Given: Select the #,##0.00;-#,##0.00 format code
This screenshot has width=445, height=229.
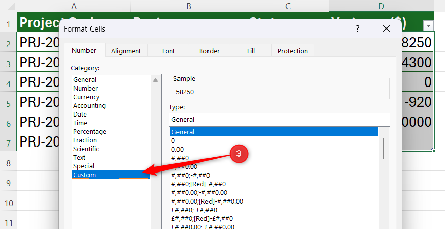Looking at the screenshot, I should click(x=274, y=193).
